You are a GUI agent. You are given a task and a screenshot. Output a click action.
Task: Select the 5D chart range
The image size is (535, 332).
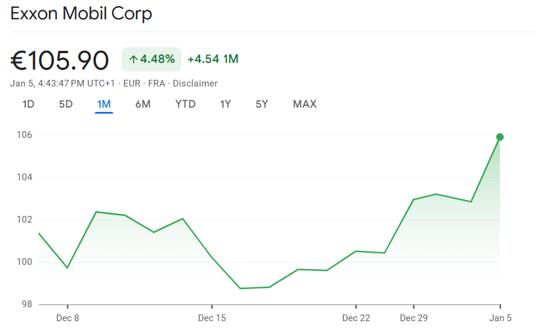coord(65,104)
